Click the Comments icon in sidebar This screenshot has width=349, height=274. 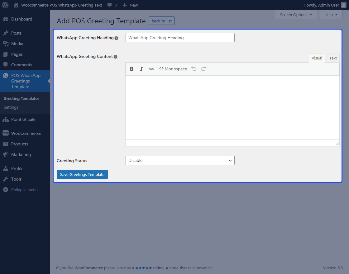[x=6, y=65]
